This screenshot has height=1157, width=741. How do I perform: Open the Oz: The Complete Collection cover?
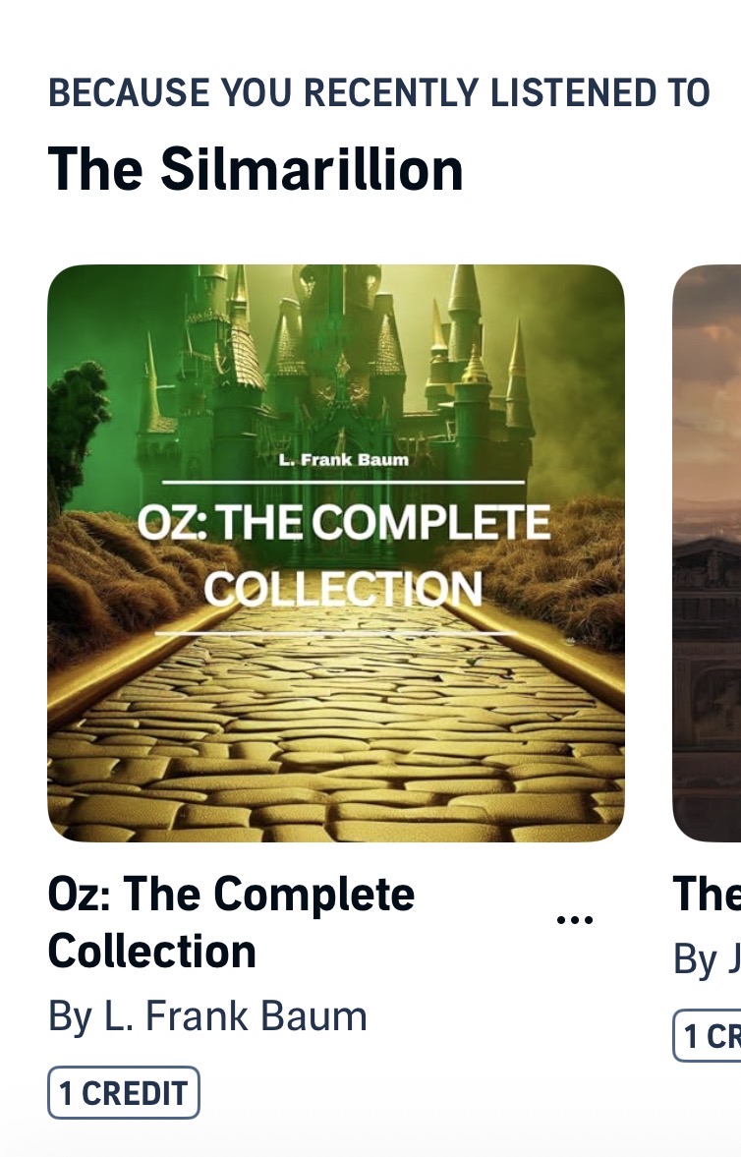[336, 552]
